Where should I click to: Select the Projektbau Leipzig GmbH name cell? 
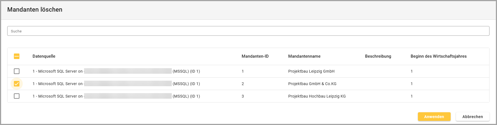click(311, 71)
